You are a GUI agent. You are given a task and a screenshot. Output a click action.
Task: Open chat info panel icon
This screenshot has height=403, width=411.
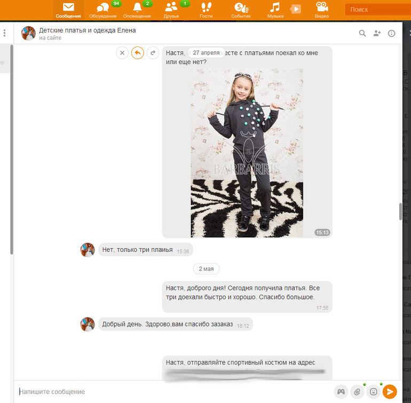coord(391,34)
